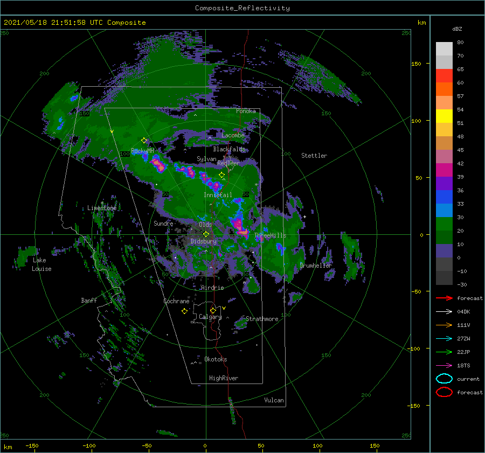Click the red swatch below 65 dBZ
Viewport: 485px width, 453px height.
pyautogui.click(x=444, y=76)
